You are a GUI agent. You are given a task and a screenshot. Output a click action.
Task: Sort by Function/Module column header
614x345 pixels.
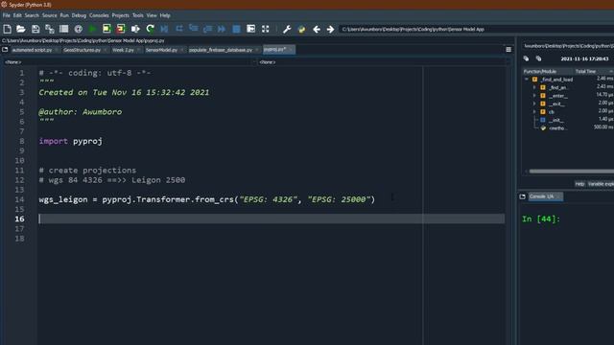click(x=548, y=71)
